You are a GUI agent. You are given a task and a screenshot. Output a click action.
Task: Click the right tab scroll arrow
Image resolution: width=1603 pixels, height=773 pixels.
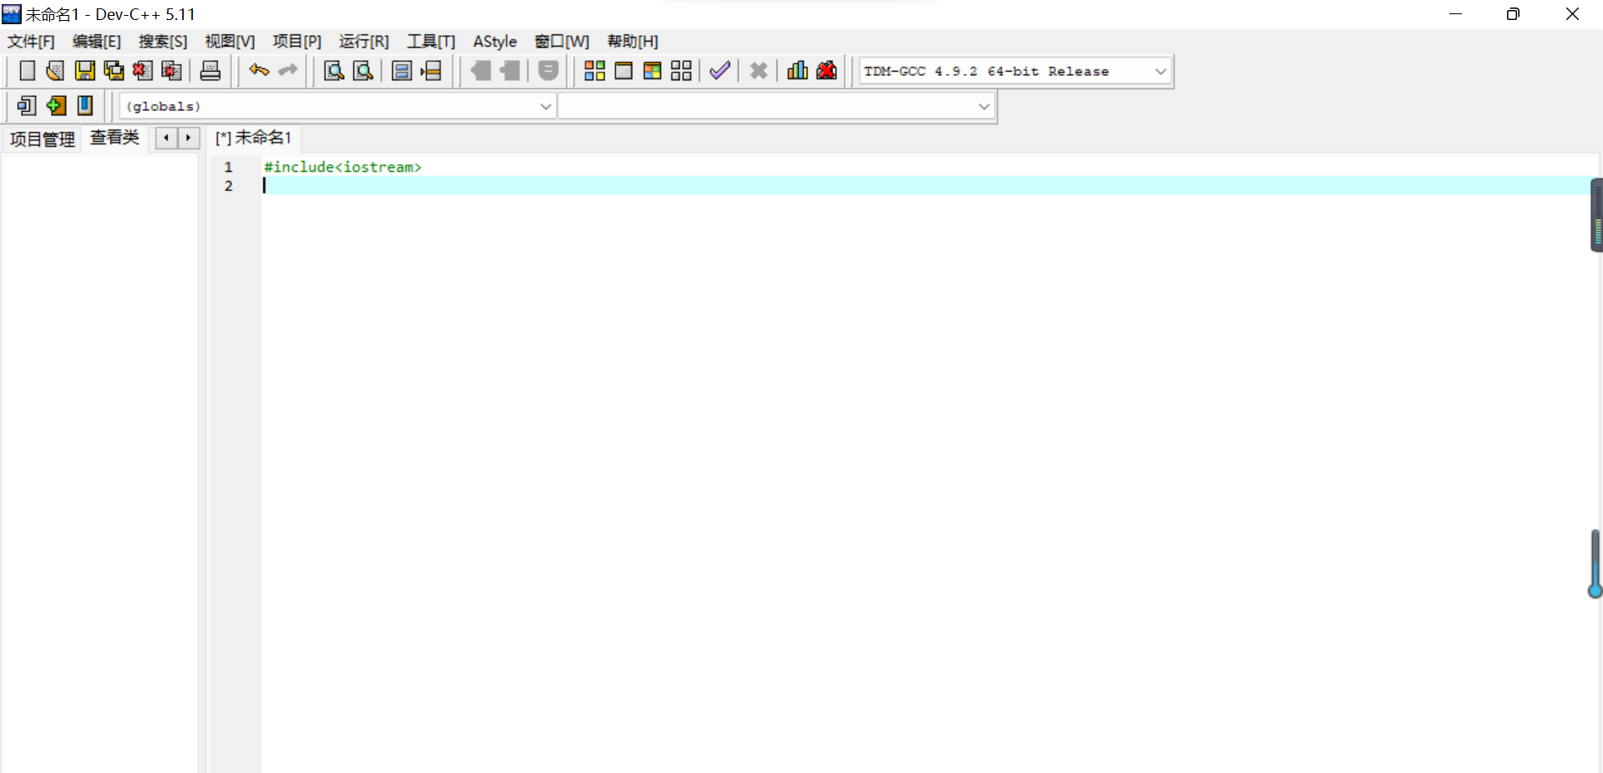pos(189,138)
